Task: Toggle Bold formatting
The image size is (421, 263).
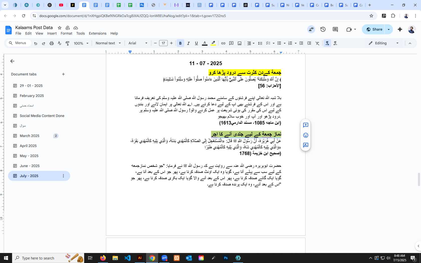Action: (x=180, y=43)
